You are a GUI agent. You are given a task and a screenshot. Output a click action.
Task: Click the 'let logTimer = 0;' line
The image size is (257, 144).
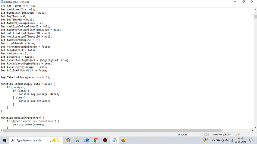coord(13,16)
